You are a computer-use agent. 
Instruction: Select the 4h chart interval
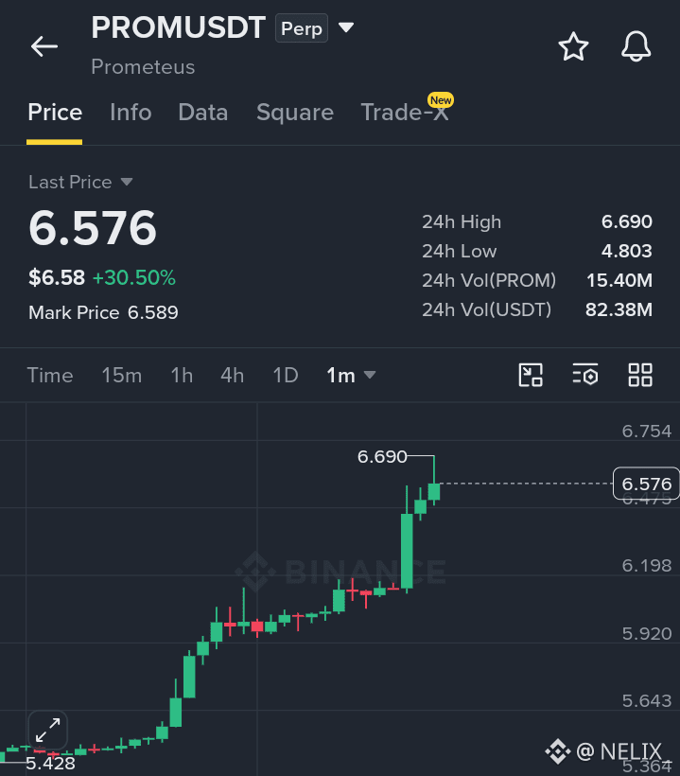click(232, 375)
